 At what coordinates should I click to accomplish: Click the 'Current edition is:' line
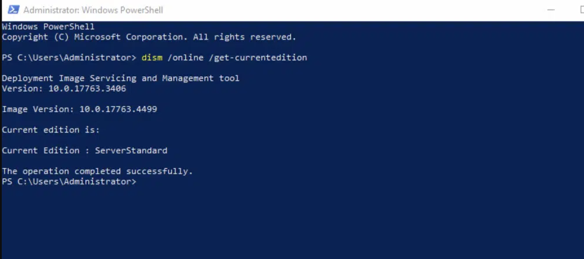(x=51, y=130)
